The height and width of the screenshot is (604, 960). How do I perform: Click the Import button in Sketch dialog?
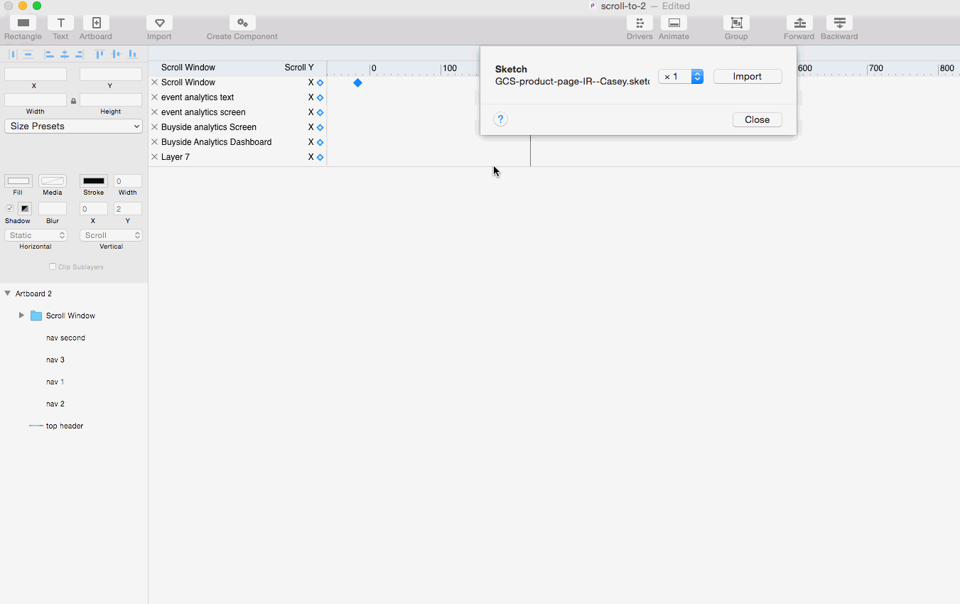pos(748,77)
